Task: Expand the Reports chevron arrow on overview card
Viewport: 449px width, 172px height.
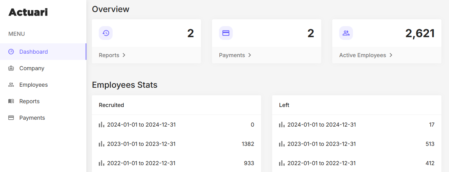Action: pos(124,55)
